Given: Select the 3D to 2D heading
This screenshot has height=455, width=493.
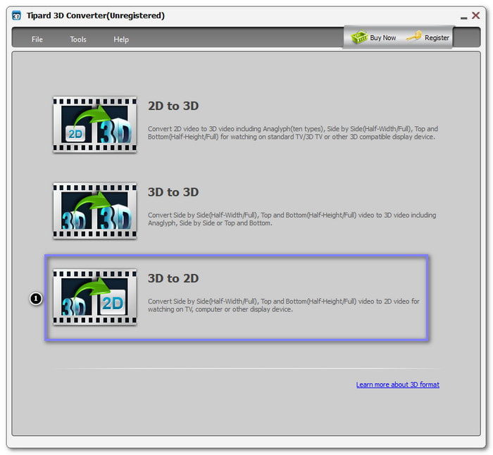Looking at the screenshot, I should (x=173, y=278).
